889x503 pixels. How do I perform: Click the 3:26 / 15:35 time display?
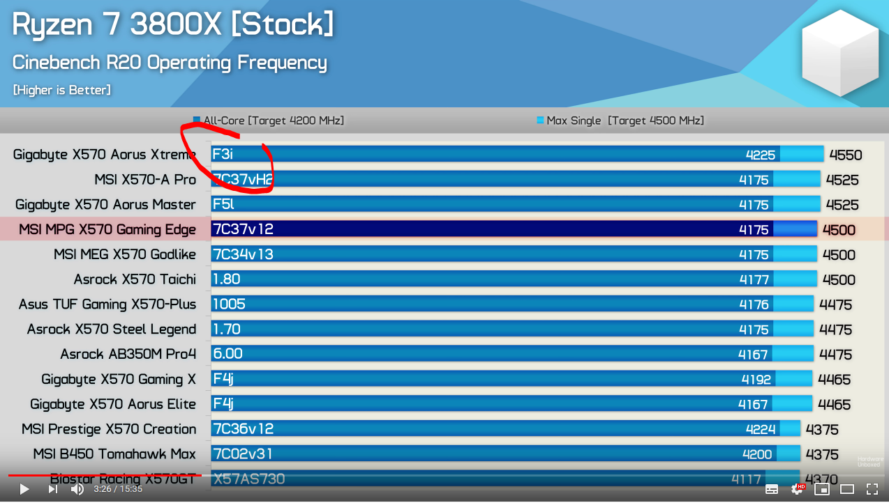(118, 489)
